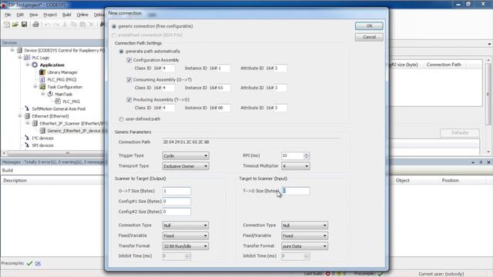Click the Ethernet (Ethernet) node icon
The image size is (493, 277).
(x=27, y=116)
